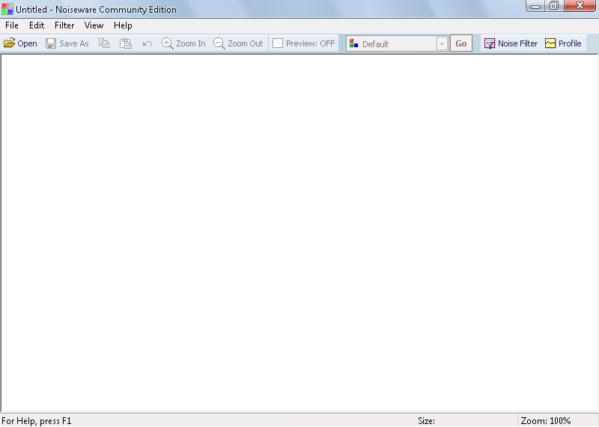Click the Zoom In magnifier icon

pyautogui.click(x=167, y=43)
